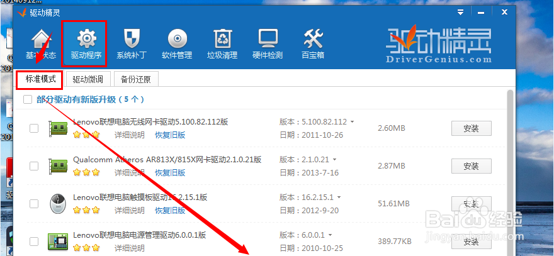Expand version dropdown for 2.1.0.21
Viewport: 554px width, 256px height.
pyautogui.click(x=334, y=160)
